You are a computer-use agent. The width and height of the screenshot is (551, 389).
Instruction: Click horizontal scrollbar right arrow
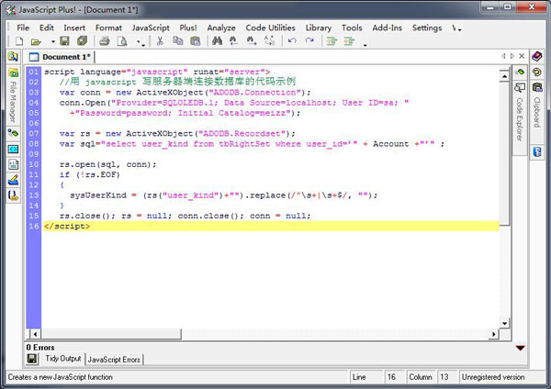click(x=494, y=334)
